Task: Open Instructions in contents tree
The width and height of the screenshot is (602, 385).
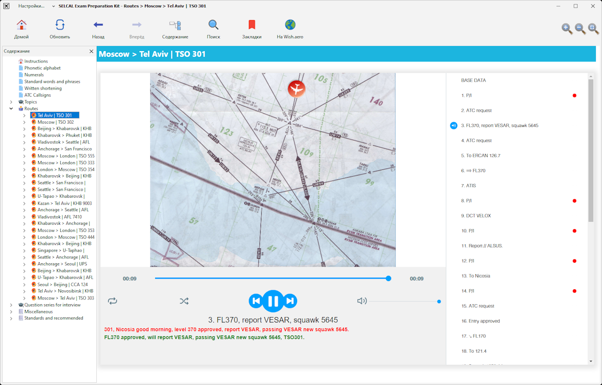Action: point(36,61)
